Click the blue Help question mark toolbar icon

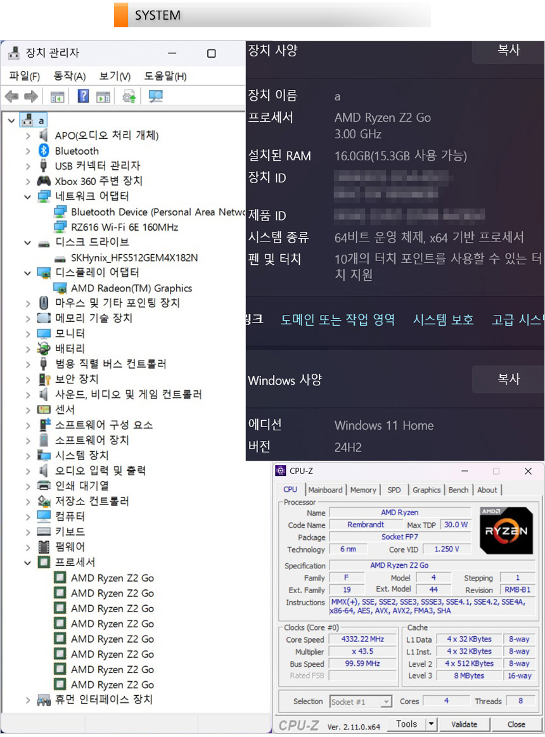tap(83, 96)
